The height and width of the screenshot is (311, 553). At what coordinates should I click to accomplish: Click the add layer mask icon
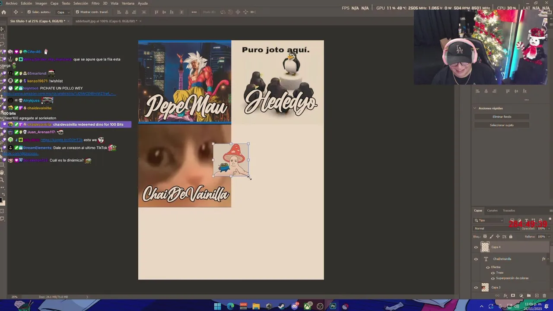click(x=513, y=295)
